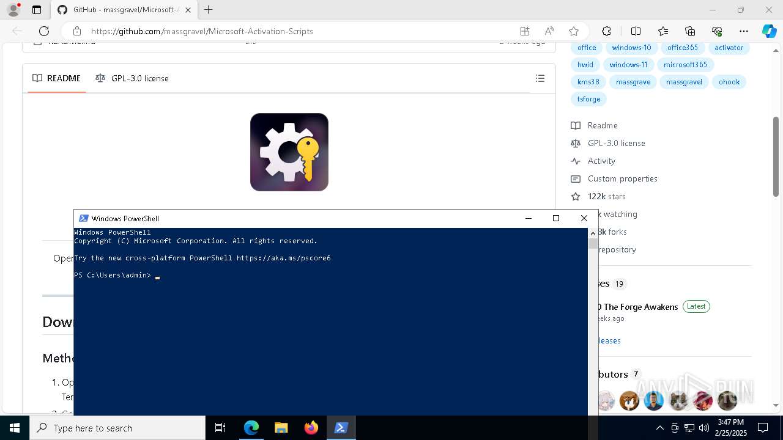The height and width of the screenshot is (440, 783).
Task: Open Microsoft Edge from taskbar
Action: 251,428
